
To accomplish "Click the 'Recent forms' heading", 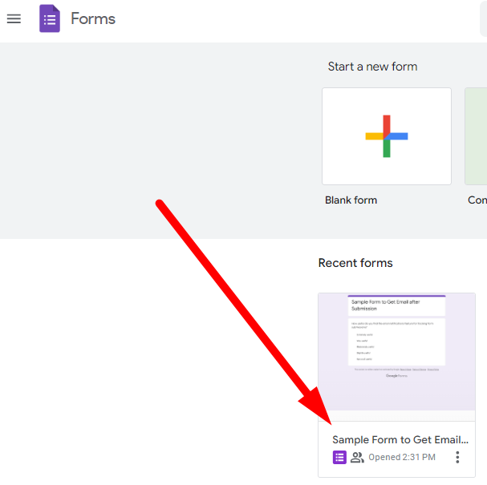I will coord(355,263).
